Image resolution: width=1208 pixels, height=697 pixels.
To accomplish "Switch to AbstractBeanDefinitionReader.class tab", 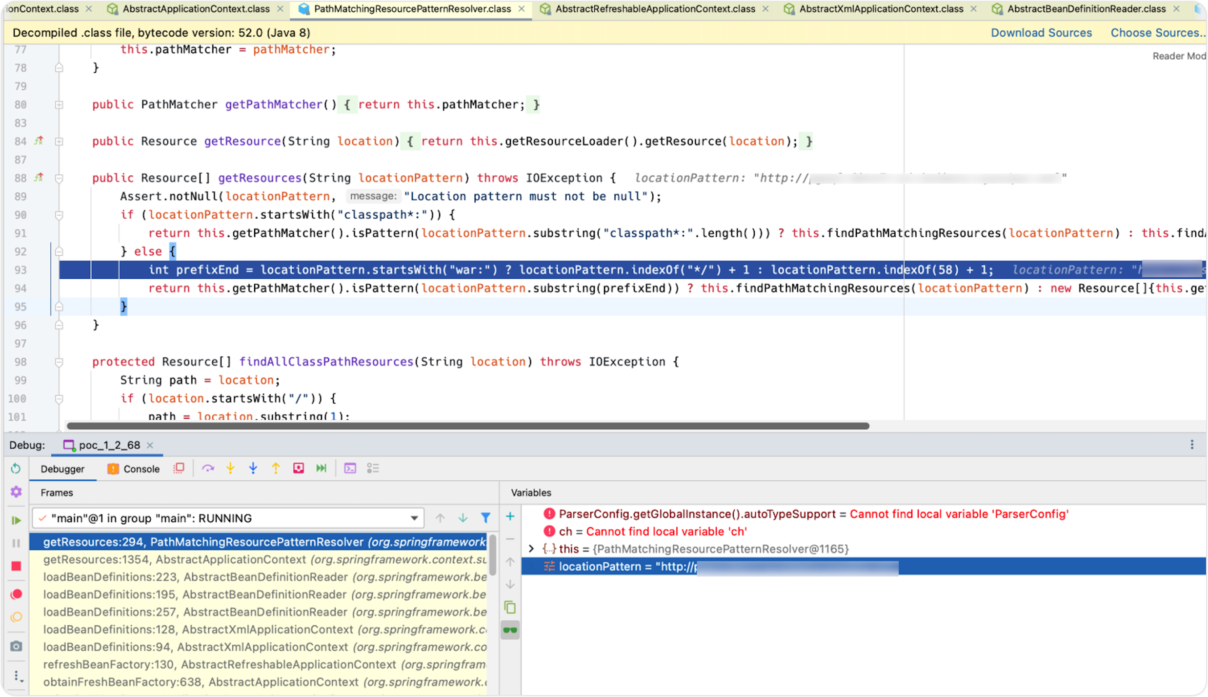I will (x=1086, y=9).
